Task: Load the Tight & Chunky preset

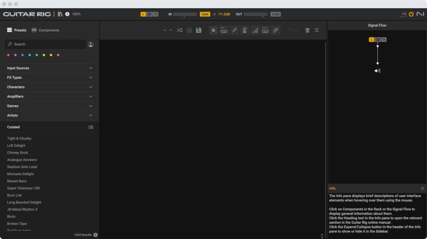Action: [19, 138]
